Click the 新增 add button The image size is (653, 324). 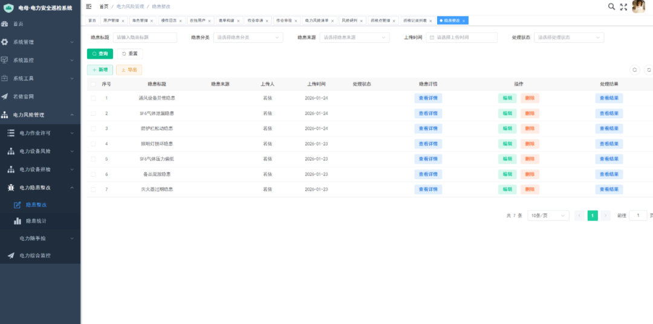tap(100, 70)
